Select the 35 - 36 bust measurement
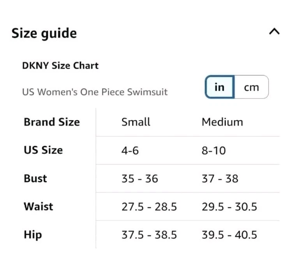 [139, 179]
